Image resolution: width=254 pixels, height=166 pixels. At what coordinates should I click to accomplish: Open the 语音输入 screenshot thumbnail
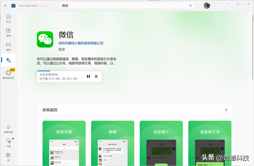(161, 143)
